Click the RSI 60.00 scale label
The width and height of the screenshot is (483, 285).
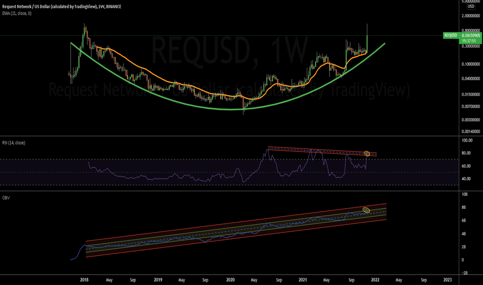[x=466, y=166]
